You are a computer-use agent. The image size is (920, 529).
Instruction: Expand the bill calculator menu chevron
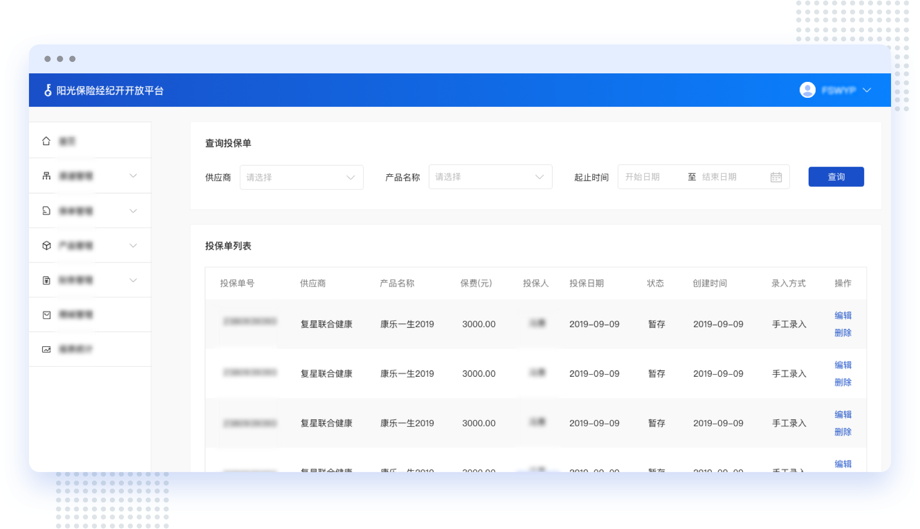pos(133,280)
